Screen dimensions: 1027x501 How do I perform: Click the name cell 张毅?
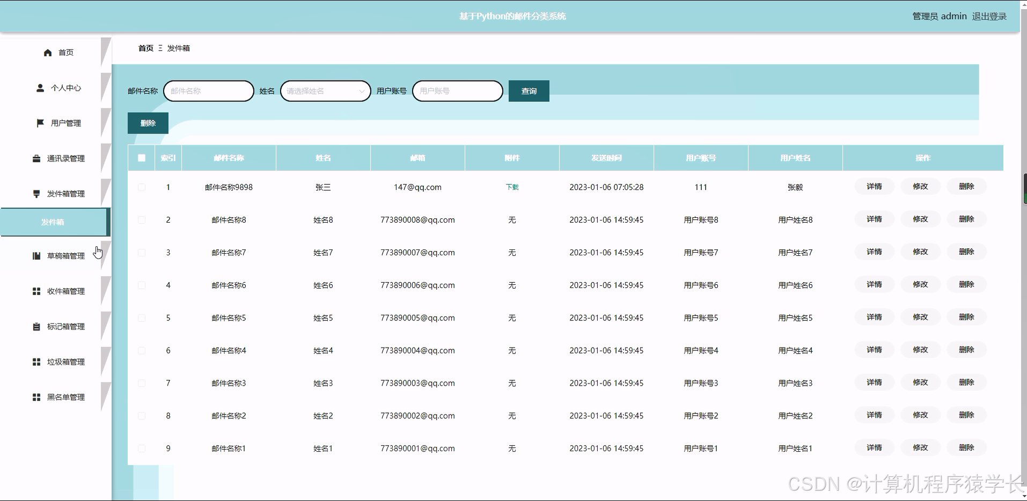pos(795,187)
